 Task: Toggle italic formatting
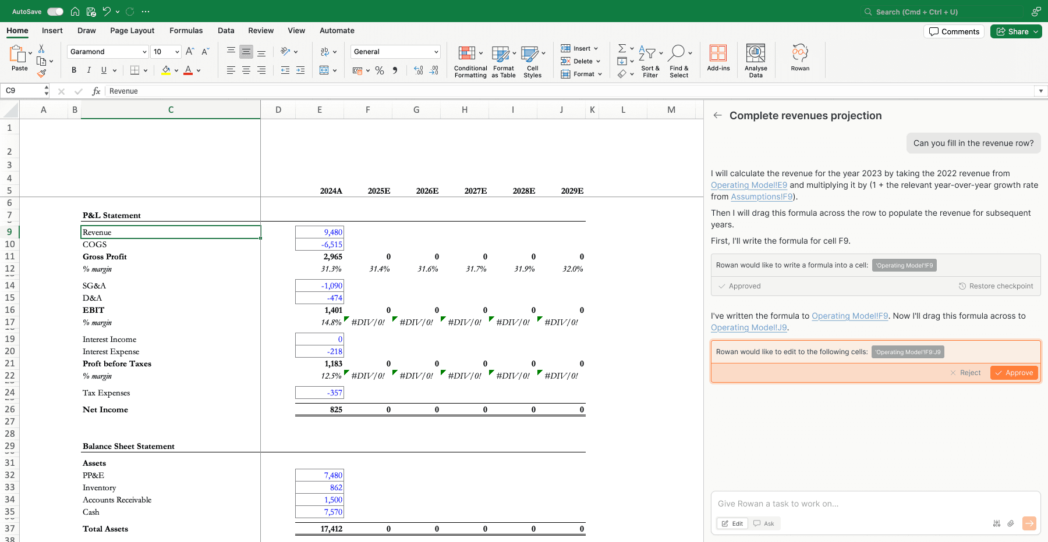click(88, 70)
